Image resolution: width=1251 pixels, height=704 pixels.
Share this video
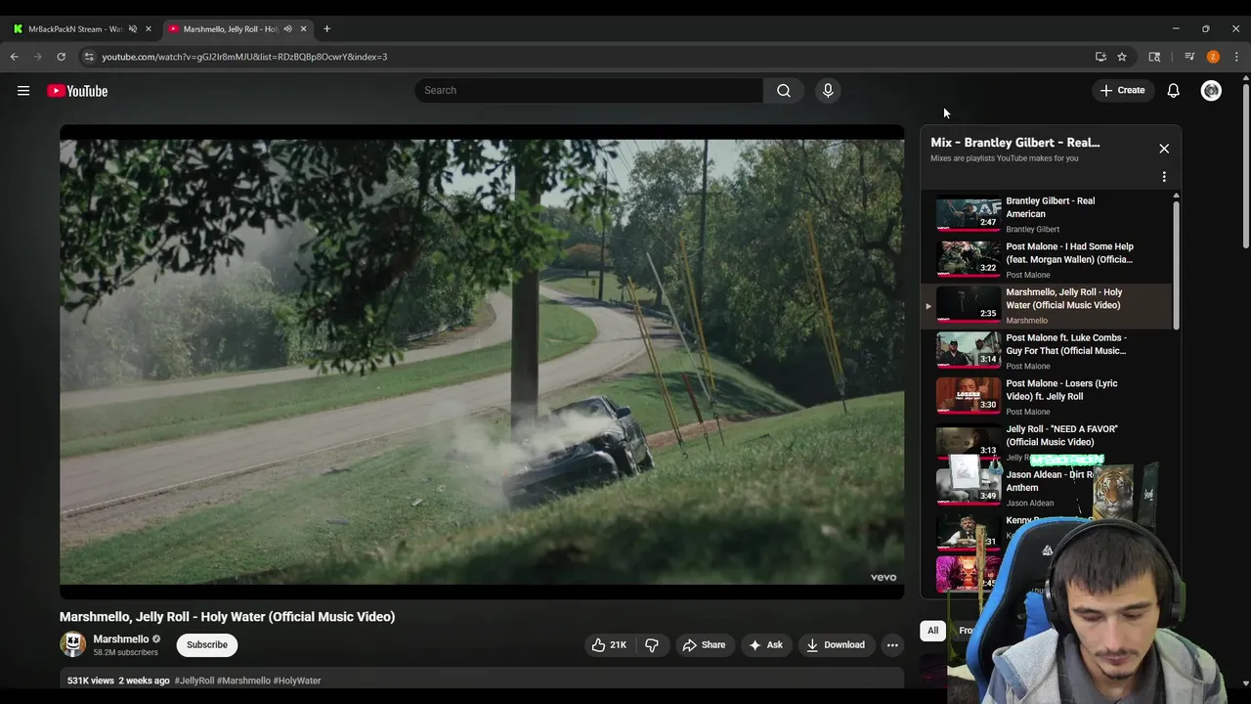[704, 644]
